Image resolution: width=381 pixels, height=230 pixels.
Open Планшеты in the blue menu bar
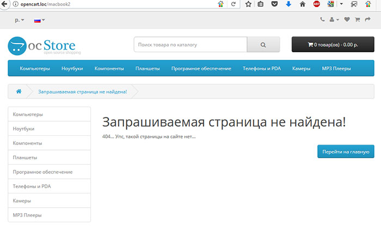148,69
